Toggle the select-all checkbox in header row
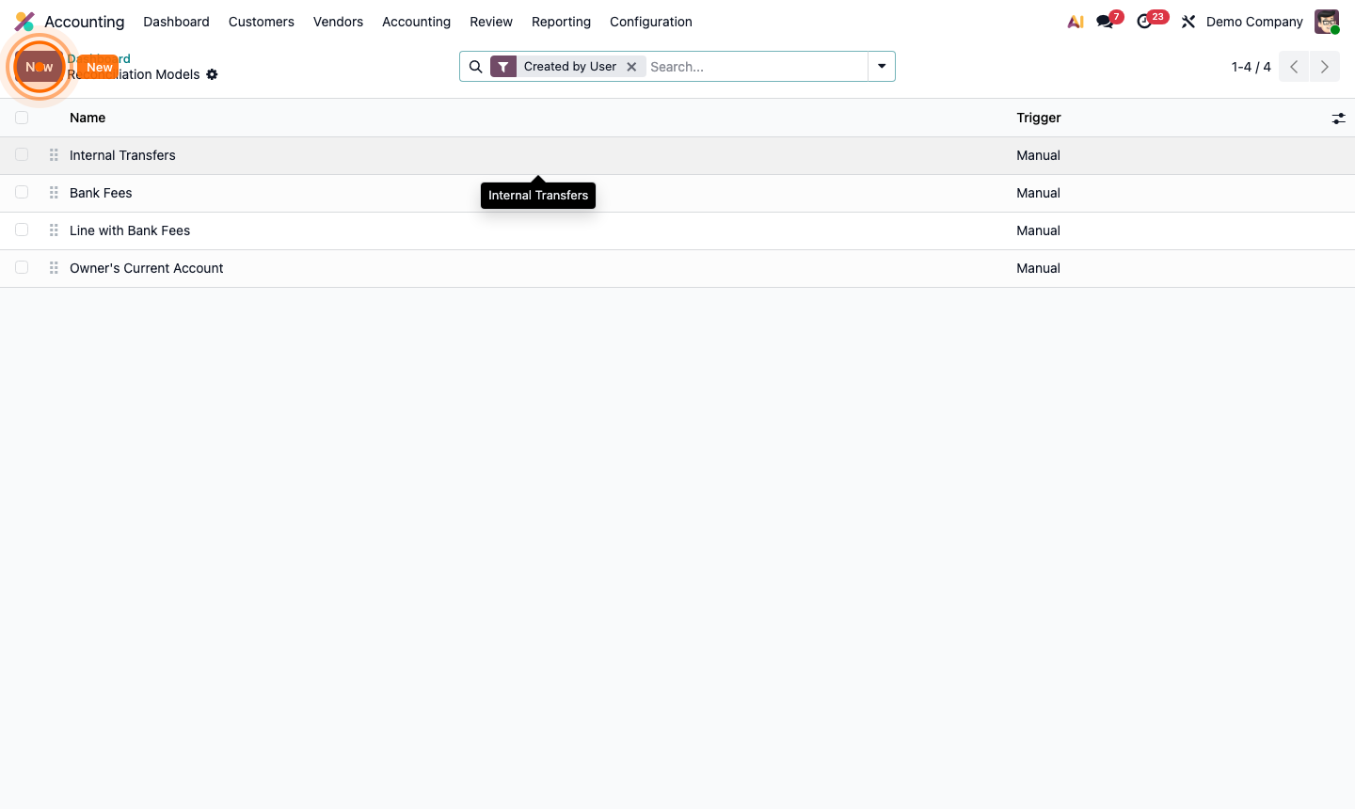The height and width of the screenshot is (809, 1355). pos(22,118)
